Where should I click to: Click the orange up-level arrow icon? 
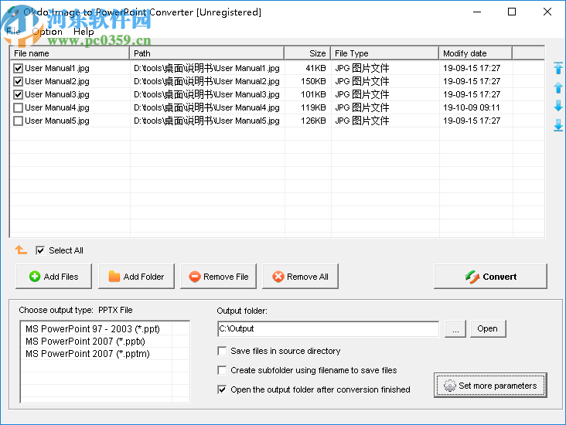(21, 250)
